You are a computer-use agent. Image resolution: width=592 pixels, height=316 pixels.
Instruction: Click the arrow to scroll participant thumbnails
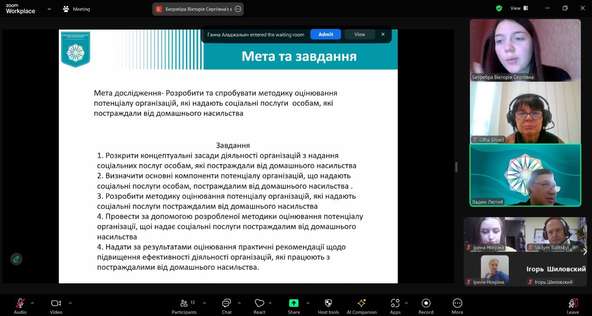pos(585,252)
